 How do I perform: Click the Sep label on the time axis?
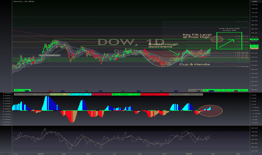pyautogui.click(x=139, y=154)
